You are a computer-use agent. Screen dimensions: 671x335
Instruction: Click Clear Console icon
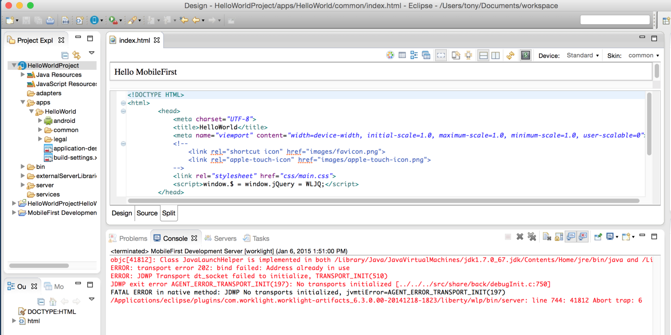click(547, 237)
